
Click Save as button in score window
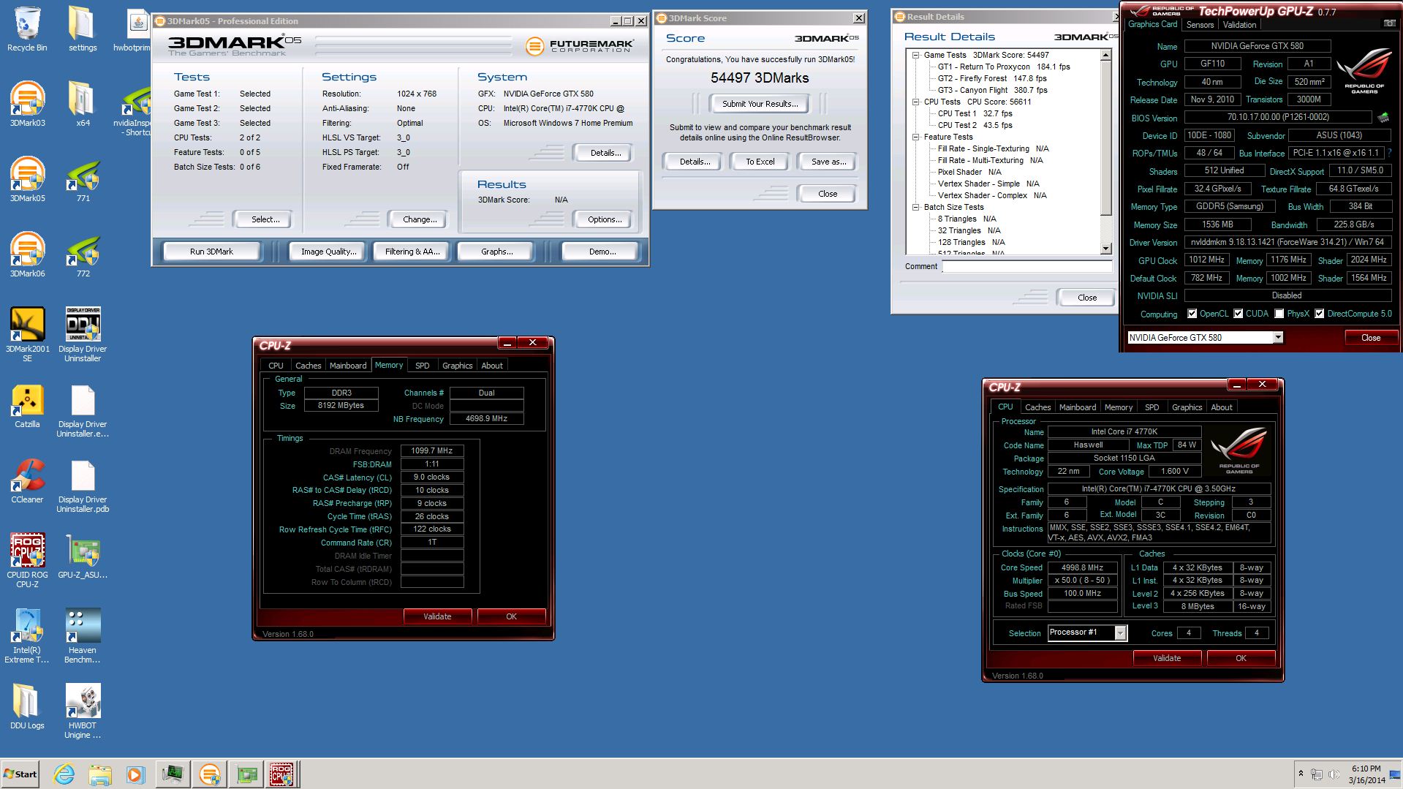pos(828,162)
